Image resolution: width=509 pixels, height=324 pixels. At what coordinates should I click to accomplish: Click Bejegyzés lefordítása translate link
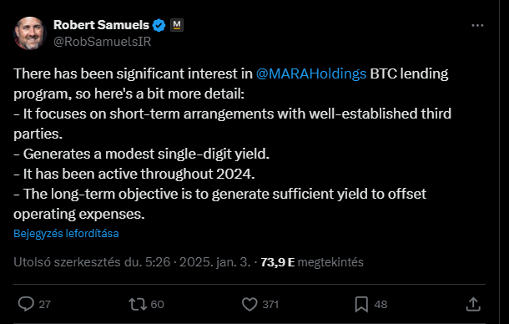pyautogui.click(x=66, y=233)
